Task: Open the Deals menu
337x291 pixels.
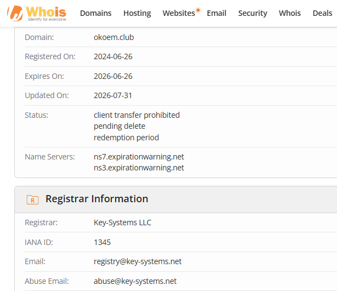Action: [322, 13]
